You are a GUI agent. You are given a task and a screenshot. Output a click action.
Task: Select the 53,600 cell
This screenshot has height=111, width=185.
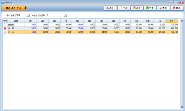tap(136, 32)
